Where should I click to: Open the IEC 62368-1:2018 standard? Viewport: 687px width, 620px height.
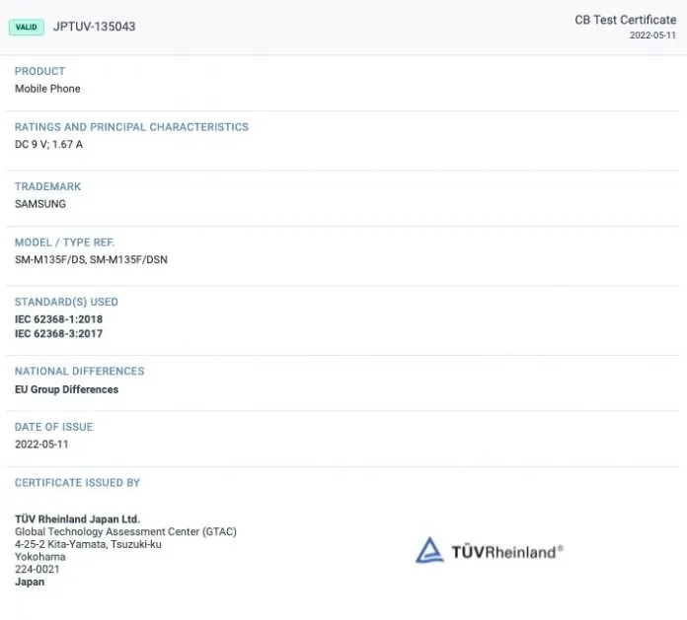point(58,319)
